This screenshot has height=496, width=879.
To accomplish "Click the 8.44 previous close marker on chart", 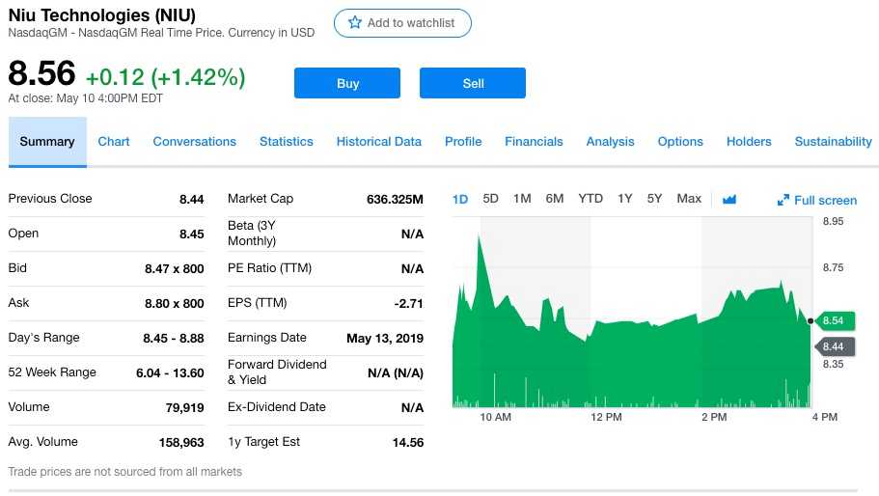I will coord(835,346).
